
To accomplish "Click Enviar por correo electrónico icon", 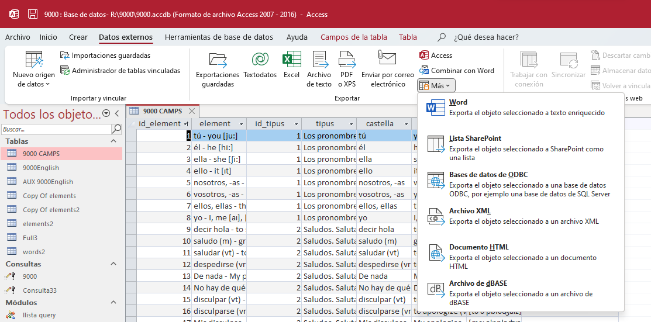I will click(x=387, y=68).
